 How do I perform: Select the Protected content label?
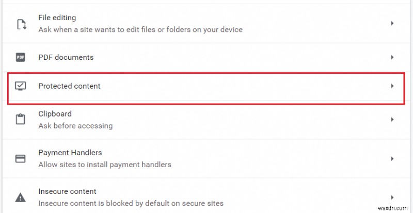point(69,86)
